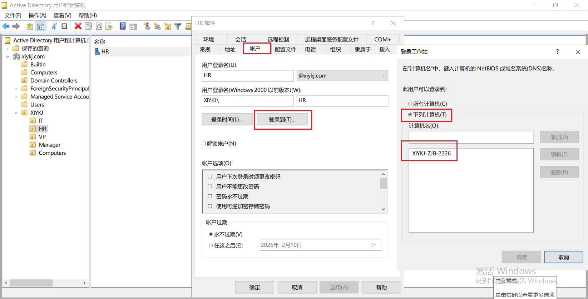
Task: Switch to the 远程控制 tab
Action: 278,39
